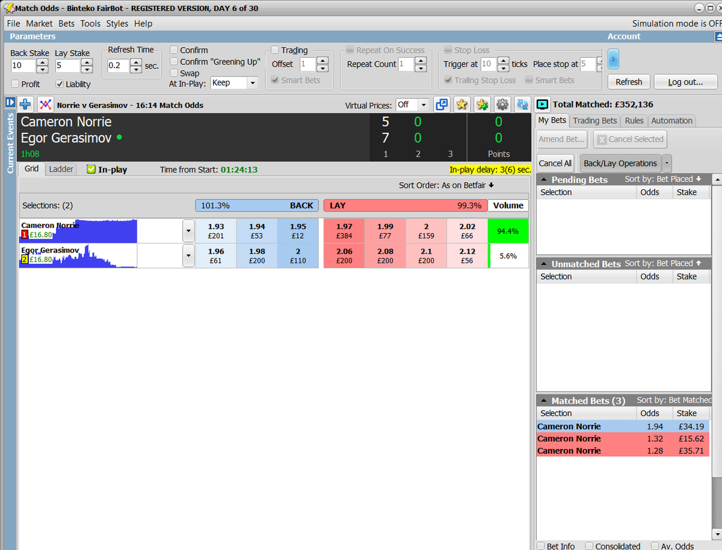722x550 pixels.
Task: Click Cameron Norrie 94.4% volume bar
Action: pyautogui.click(x=508, y=231)
